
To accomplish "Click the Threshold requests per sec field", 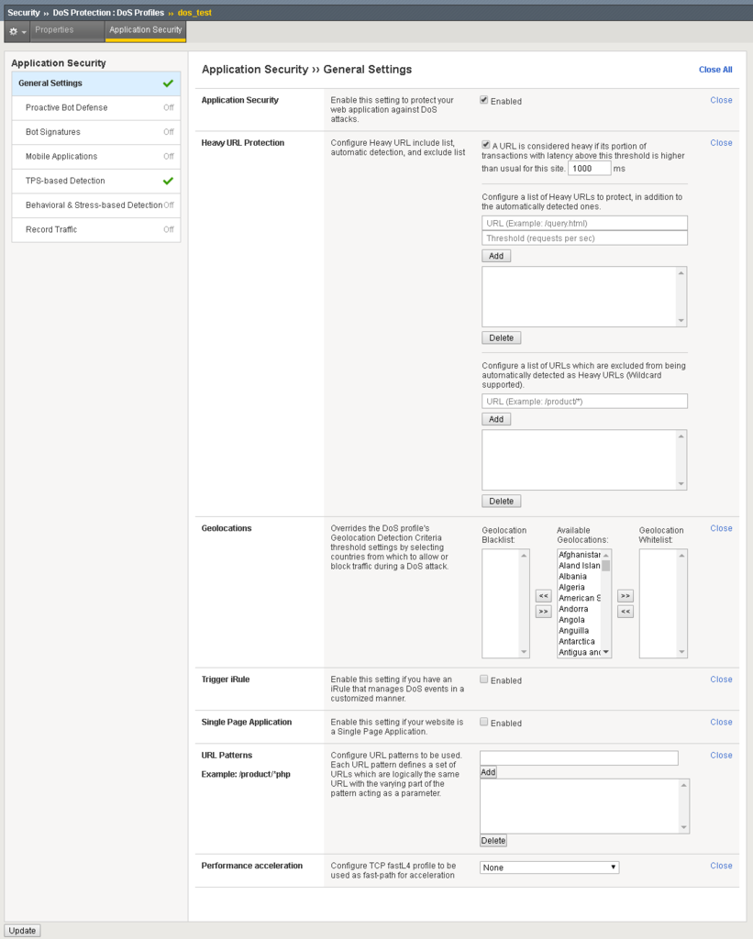I will click(x=584, y=238).
